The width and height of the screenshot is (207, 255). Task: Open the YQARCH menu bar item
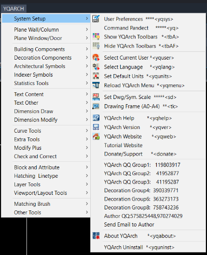coord(13,9)
